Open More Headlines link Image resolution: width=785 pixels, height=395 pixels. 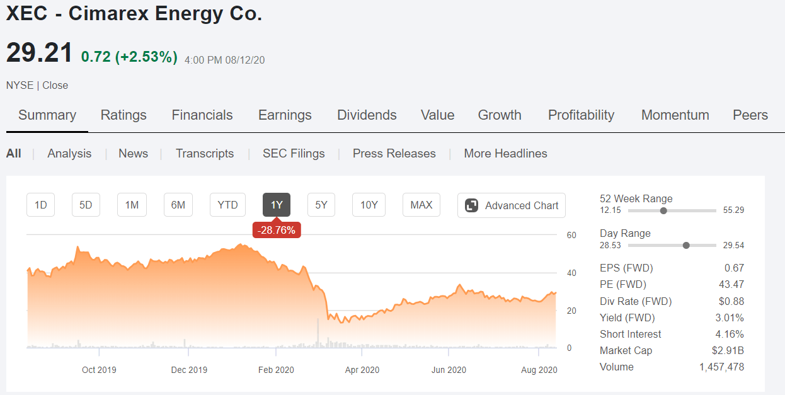pyautogui.click(x=505, y=153)
